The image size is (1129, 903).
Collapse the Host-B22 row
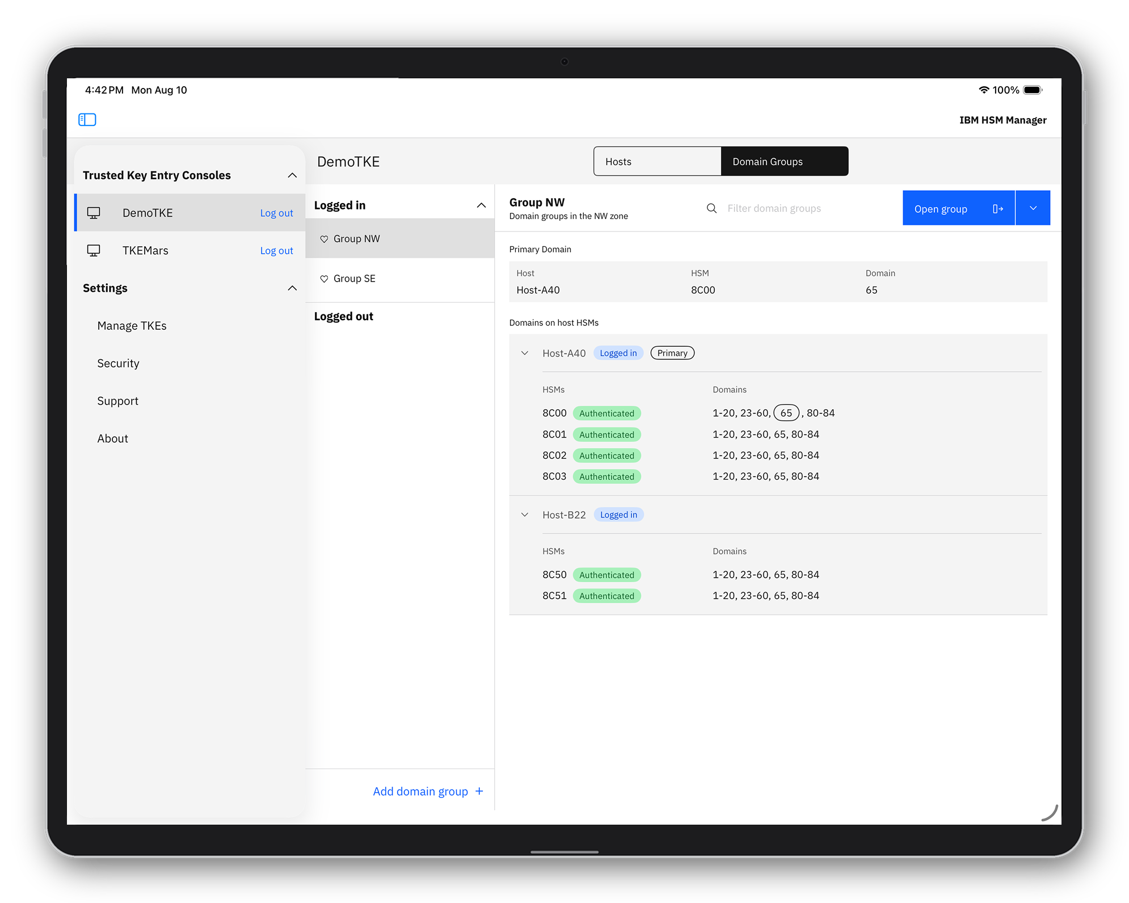[x=525, y=515]
